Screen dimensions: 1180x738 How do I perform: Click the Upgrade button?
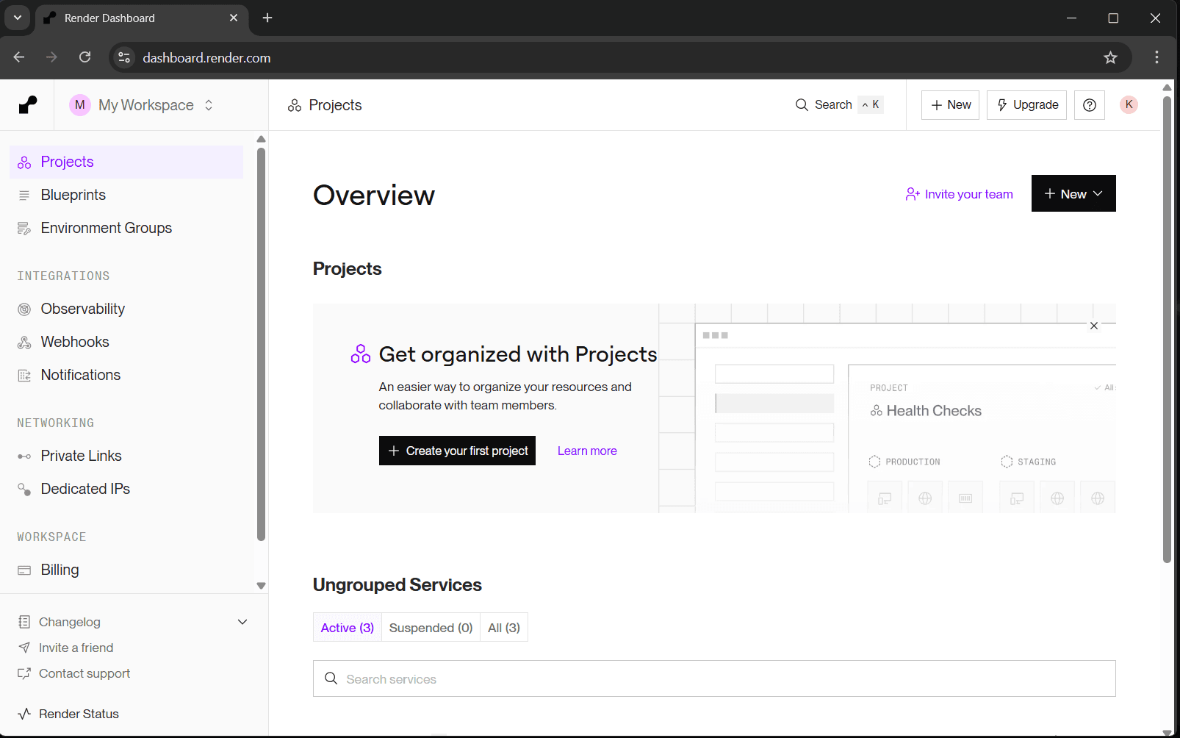point(1026,105)
